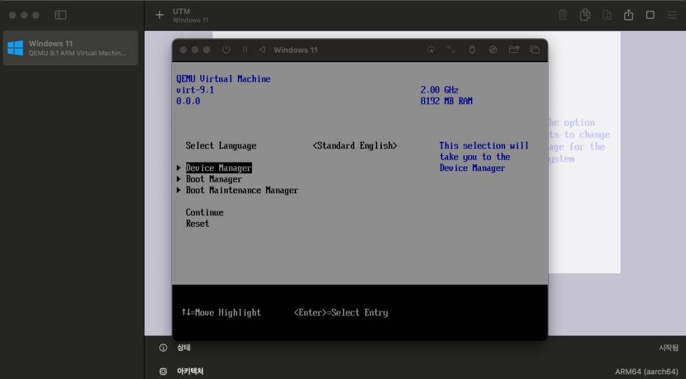The image size is (686, 379).
Task: Add a new virtual machine with plus
Action: point(159,15)
